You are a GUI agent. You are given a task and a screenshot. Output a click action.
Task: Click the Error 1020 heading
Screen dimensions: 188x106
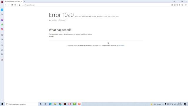[x=61, y=15]
